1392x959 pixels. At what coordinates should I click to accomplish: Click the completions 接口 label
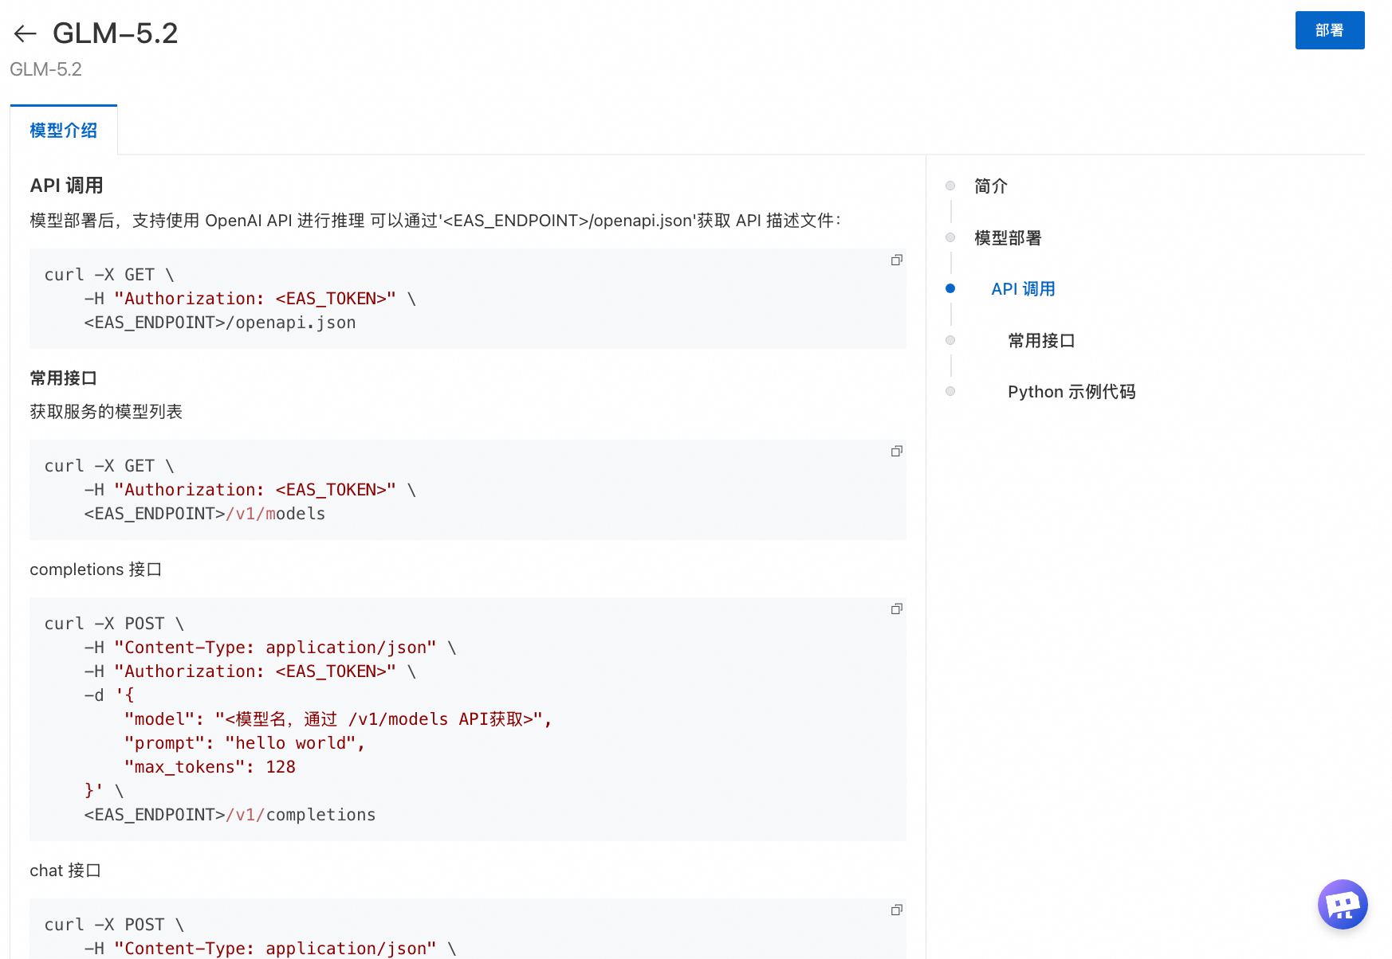[x=96, y=570]
